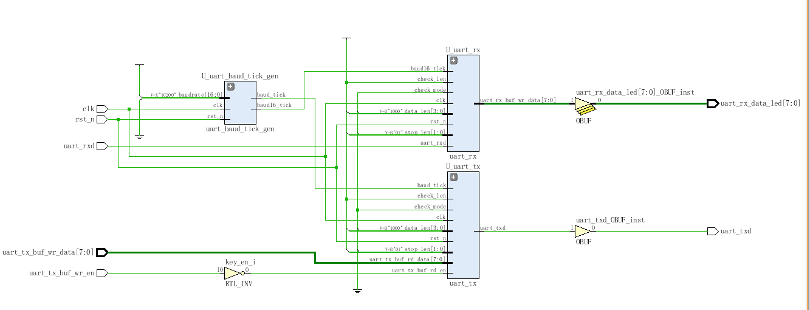Select the clk input port symbol
Viewport: 810px width, 310px height.
tap(102, 109)
